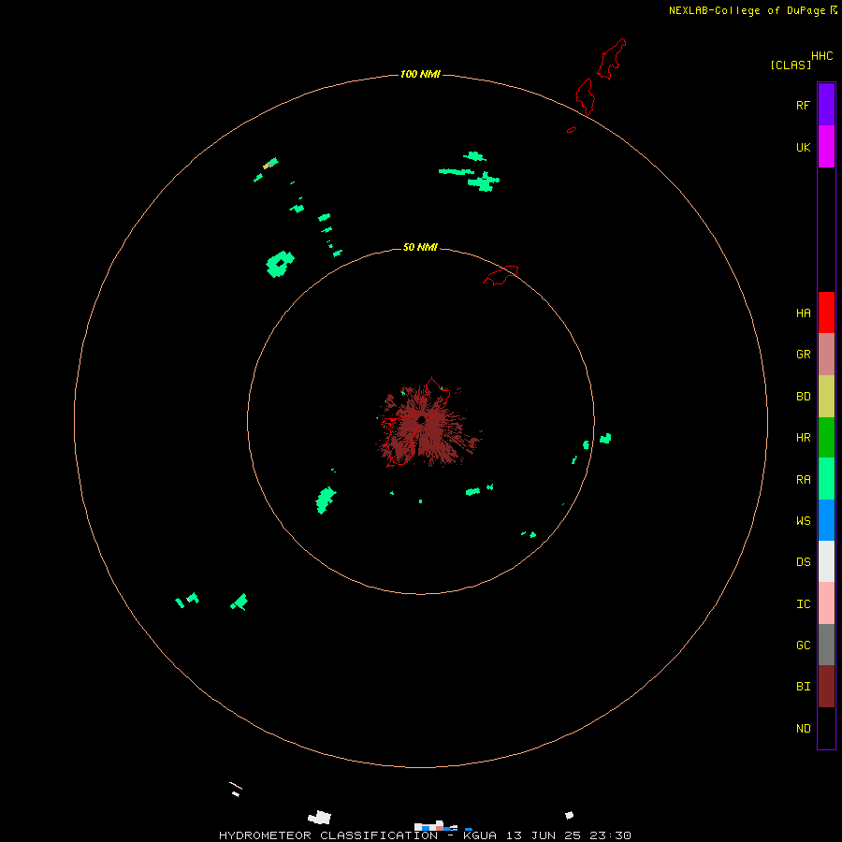Click the brown BI color swatch

826,686
